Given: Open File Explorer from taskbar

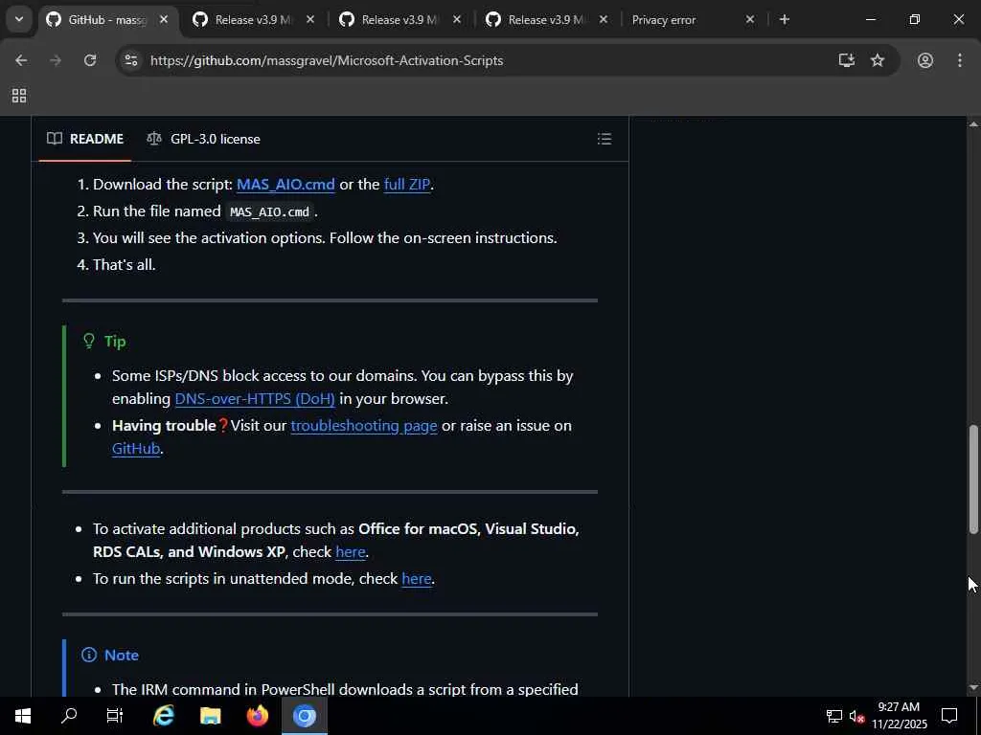Looking at the screenshot, I should click(210, 716).
